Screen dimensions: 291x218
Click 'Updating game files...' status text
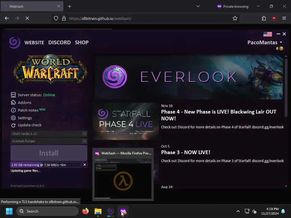pos(25,171)
